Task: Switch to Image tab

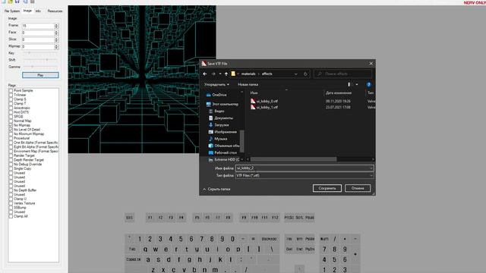Action: [27, 11]
